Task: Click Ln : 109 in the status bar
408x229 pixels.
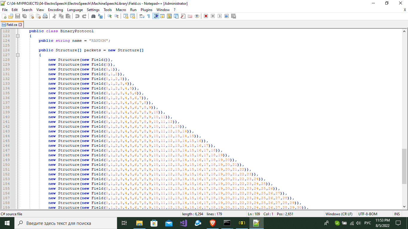Action: pyautogui.click(x=254, y=214)
